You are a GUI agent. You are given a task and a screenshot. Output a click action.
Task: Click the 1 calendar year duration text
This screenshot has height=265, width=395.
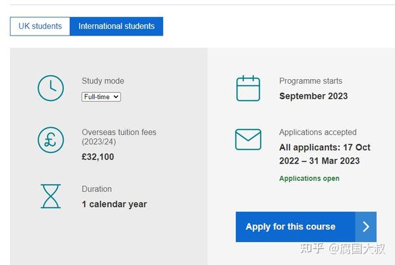[114, 204]
